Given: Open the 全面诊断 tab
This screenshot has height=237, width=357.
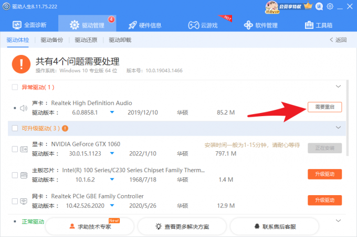Looking at the screenshot, I should pyautogui.click(x=29, y=25).
